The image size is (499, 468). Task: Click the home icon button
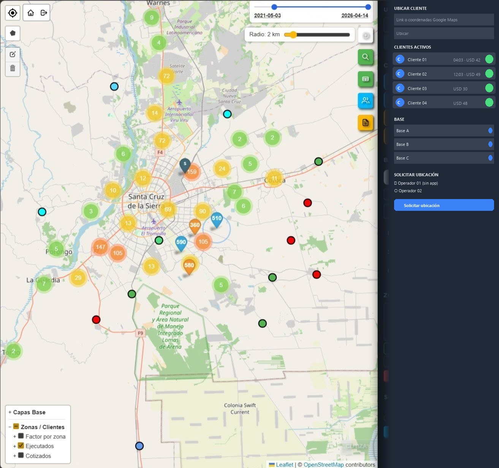31,13
